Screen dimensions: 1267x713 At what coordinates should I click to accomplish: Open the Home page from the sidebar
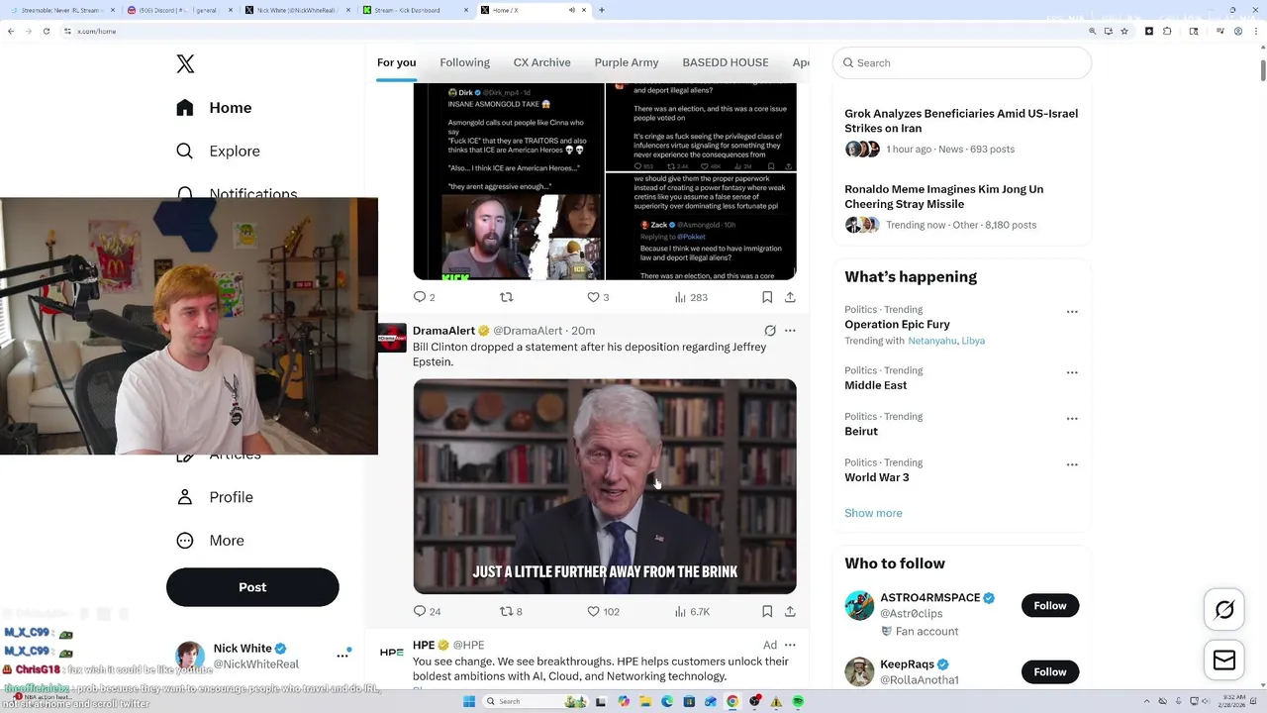[x=214, y=108]
